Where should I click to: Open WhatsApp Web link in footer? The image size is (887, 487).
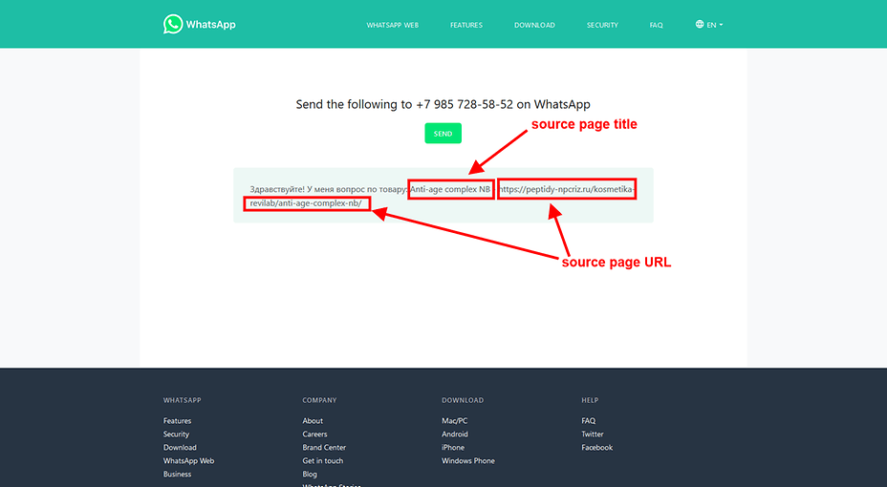coord(188,461)
